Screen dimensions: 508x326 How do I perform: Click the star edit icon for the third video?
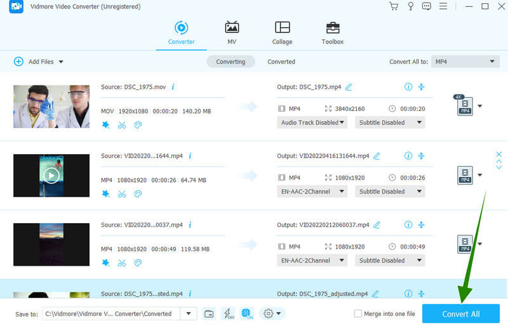(105, 263)
